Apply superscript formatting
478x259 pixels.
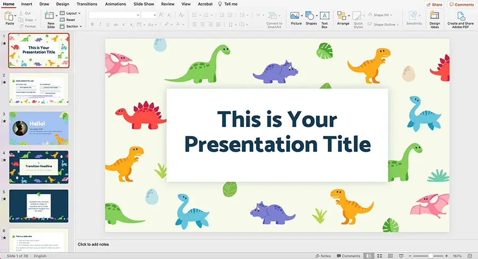point(124,24)
